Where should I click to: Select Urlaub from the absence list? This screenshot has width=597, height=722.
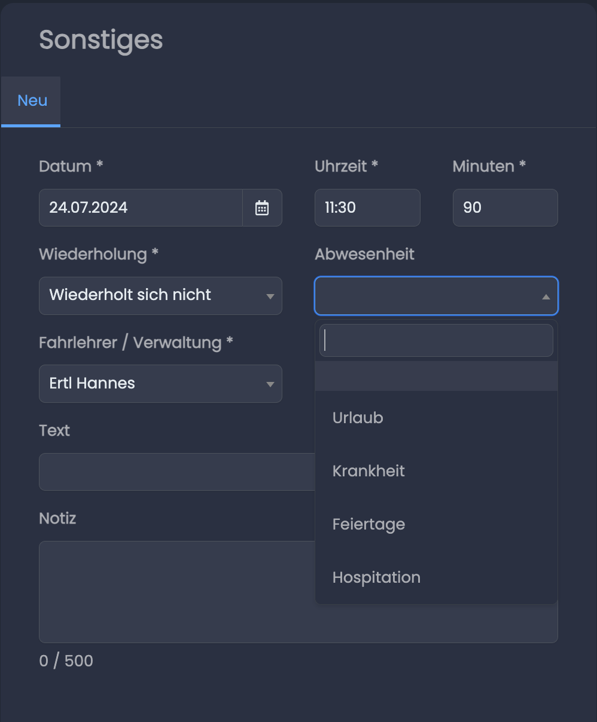pos(436,418)
